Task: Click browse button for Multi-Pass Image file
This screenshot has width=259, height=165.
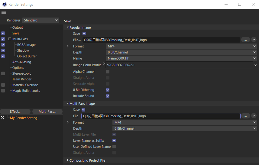Action: [245, 116]
